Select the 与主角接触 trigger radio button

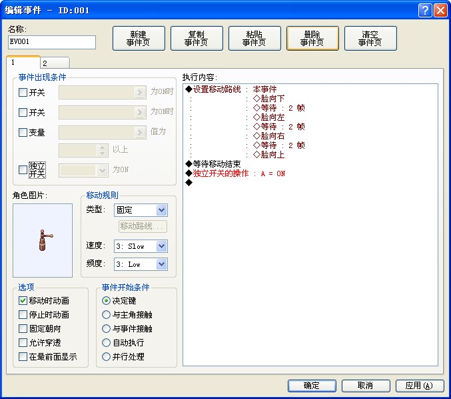tap(106, 314)
